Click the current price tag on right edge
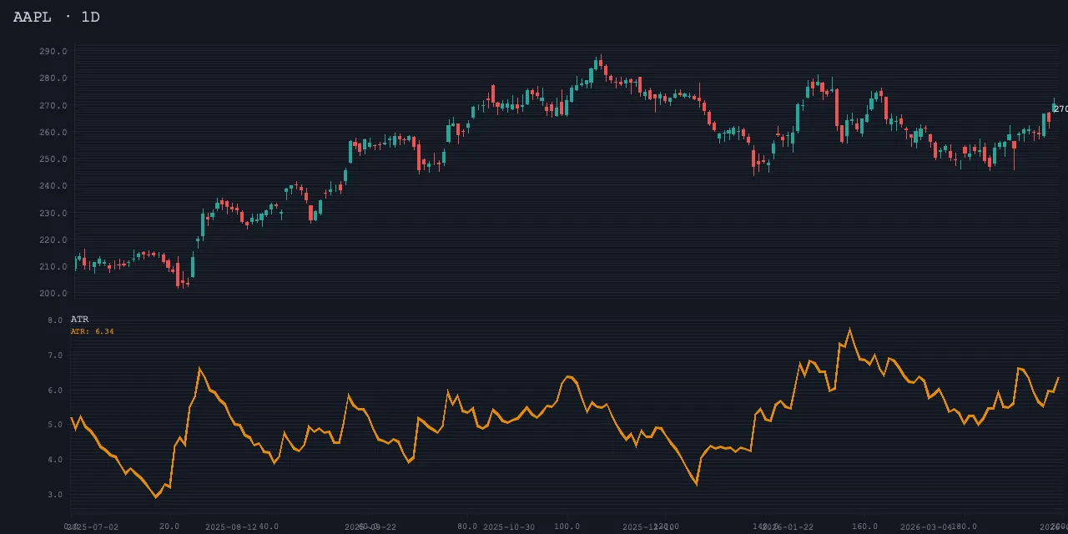This screenshot has height=534, width=1068. 1060,109
